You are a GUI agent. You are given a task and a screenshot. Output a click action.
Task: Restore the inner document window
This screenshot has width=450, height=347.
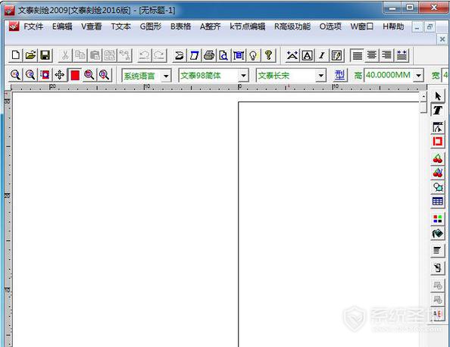click(430, 27)
